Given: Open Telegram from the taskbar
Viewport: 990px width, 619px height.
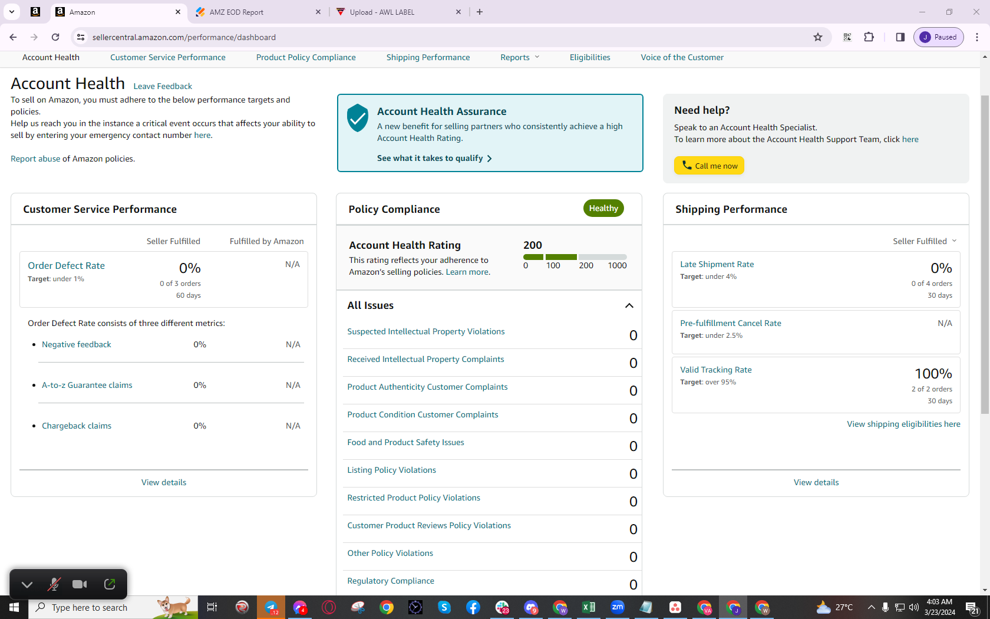Looking at the screenshot, I should click(x=271, y=607).
